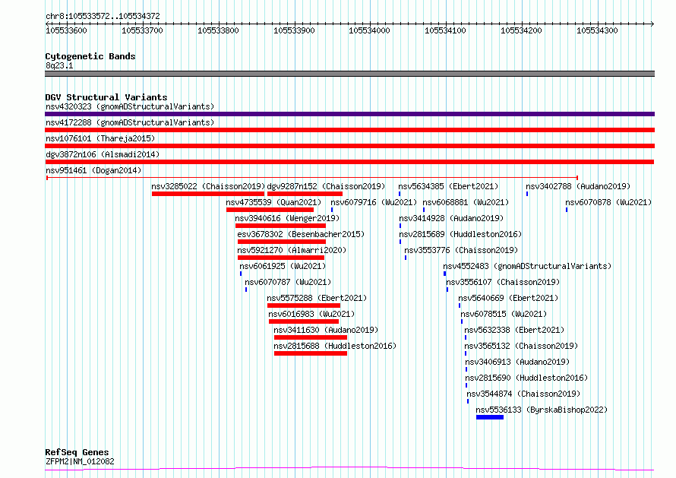Screen dimensions: 676x478
Task: Click the red bar under dgv9287n152
Action: 305,194
